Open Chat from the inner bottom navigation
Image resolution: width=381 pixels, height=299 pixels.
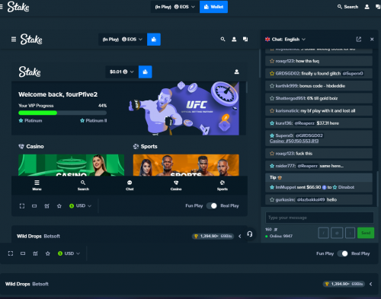pyautogui.click(x=130, y=185)
